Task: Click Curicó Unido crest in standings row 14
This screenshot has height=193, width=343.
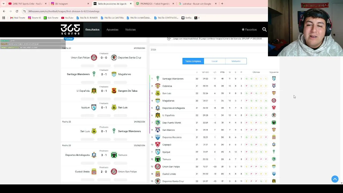Action: [158, 174]
